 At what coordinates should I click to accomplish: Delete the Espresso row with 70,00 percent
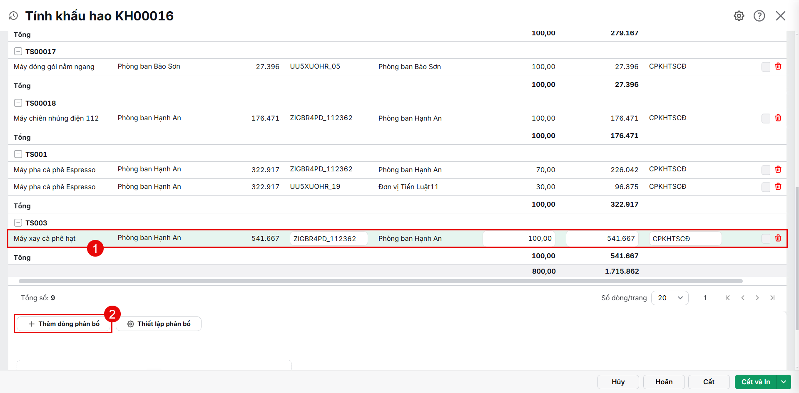778,170
